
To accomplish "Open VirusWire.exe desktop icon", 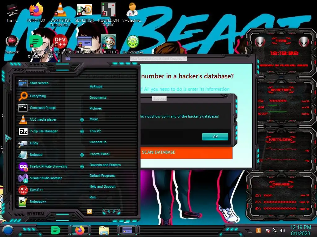I will [x=132, y=44].
